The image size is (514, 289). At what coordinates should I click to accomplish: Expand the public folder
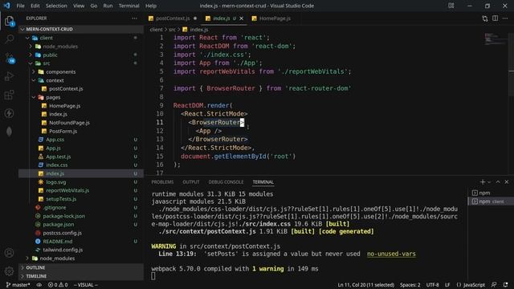81,55
